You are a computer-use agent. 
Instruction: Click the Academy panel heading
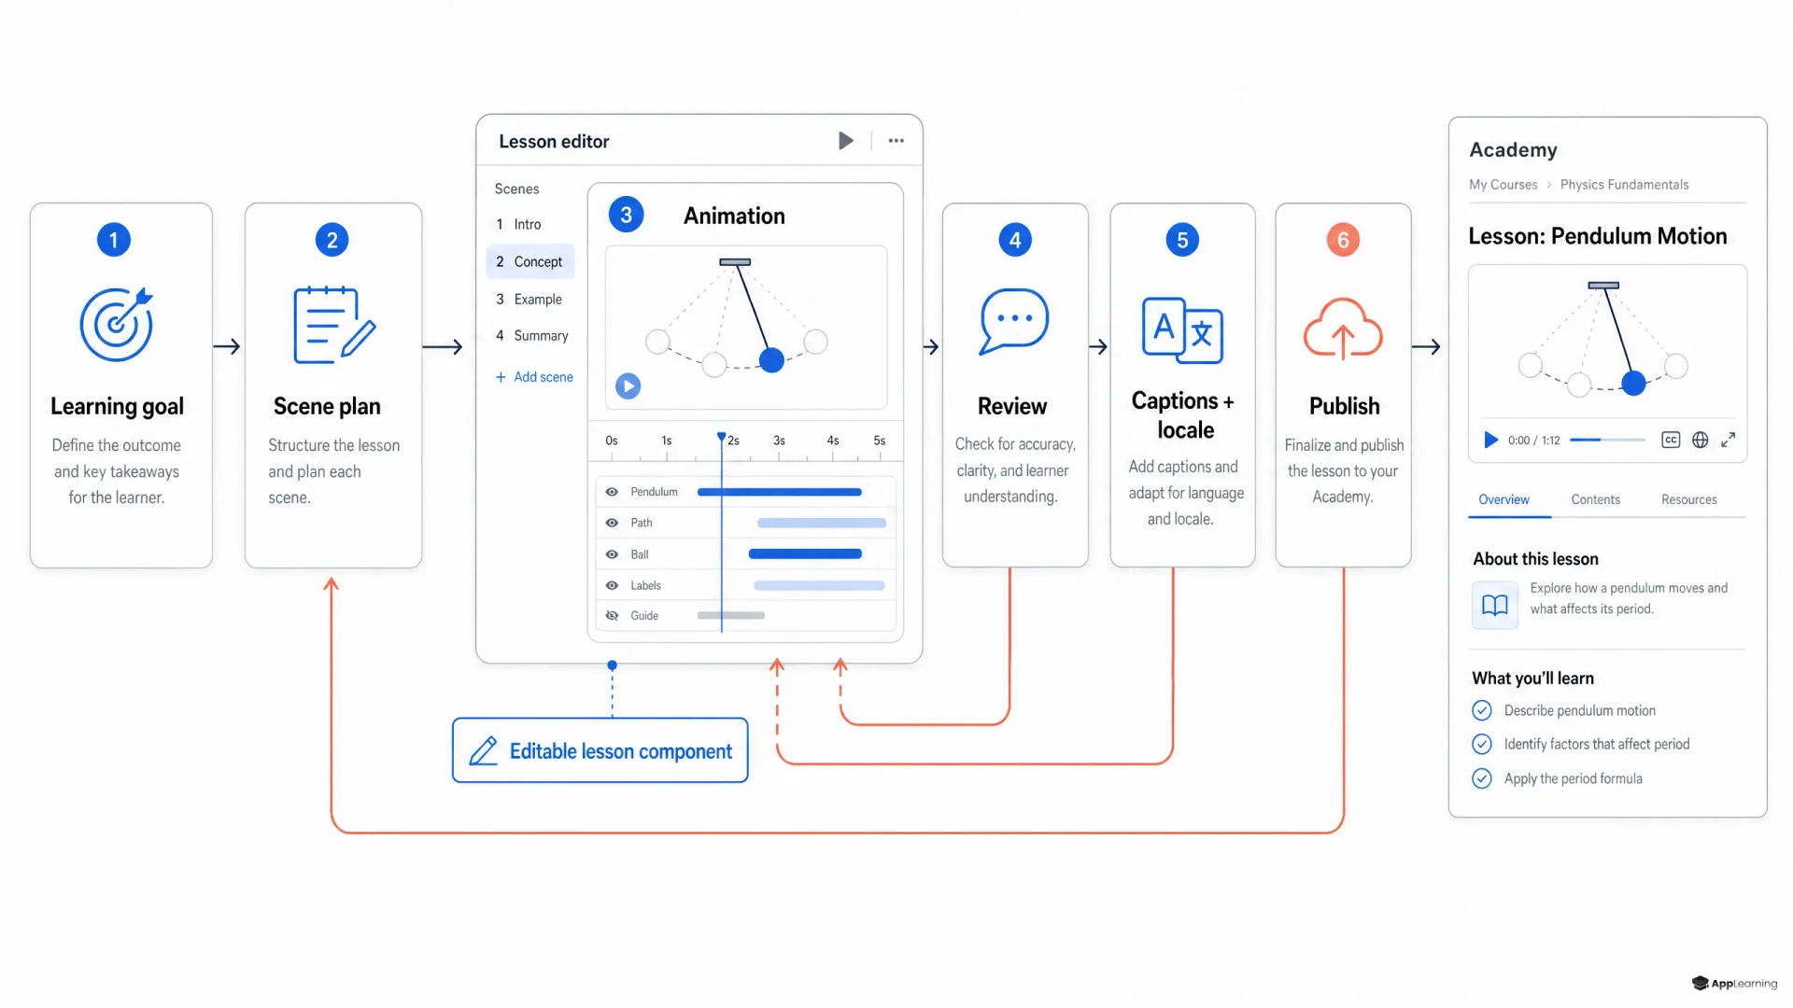(x=1513, y=149)
